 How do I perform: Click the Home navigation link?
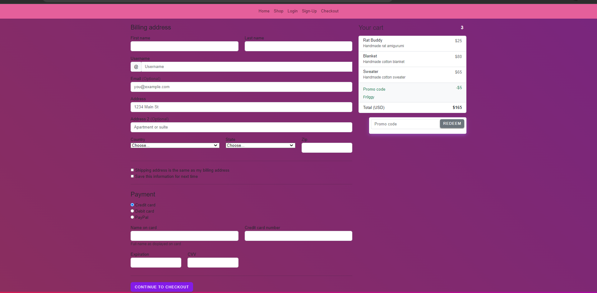(x=264, y=11)
